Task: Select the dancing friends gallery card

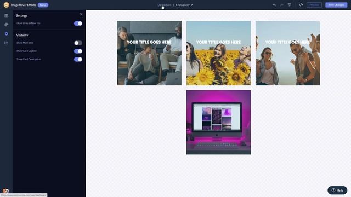Action: click(288, 53)
